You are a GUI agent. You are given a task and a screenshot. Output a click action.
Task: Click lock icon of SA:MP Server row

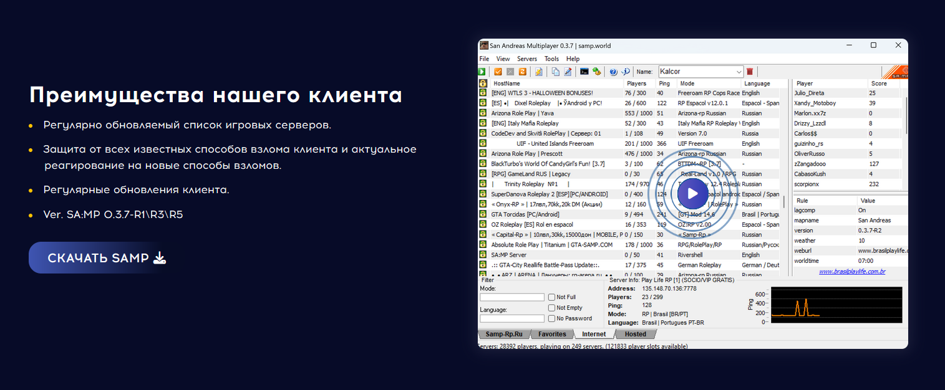pyautogui.click(x=482, y=255)
